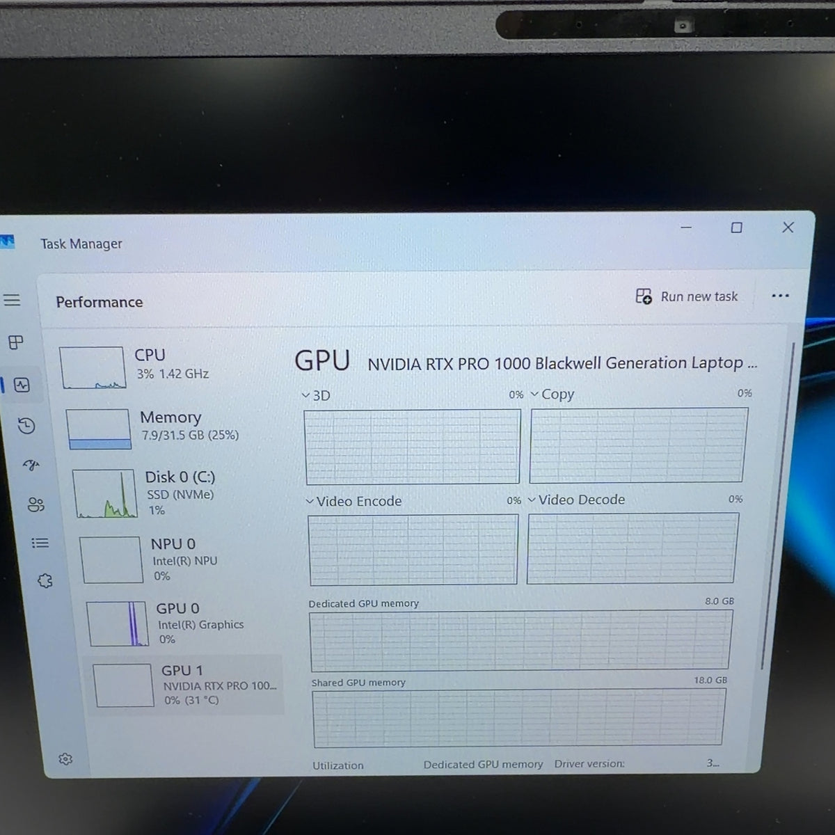Open the Video Decode graph dropdown

point(576,500)
